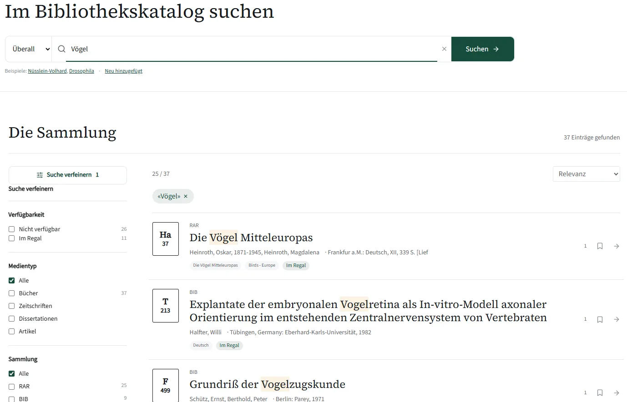
Task: Toggle 'Nicht verfügbar' availability checkbox
Action: click(x=12, y=229)
